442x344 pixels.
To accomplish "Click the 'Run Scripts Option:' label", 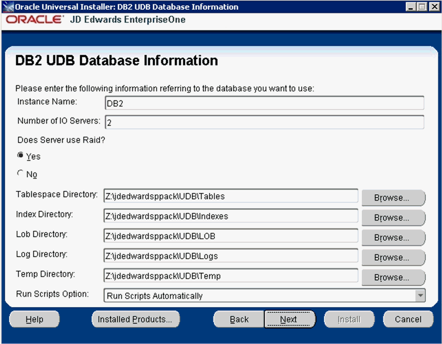I will click(x=53, y=294).
